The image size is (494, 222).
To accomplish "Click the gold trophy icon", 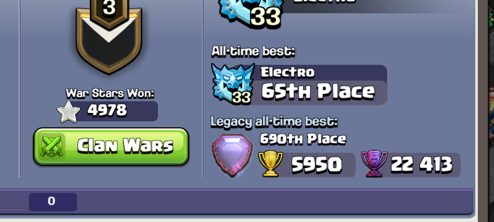I will (x=271, y=164).
